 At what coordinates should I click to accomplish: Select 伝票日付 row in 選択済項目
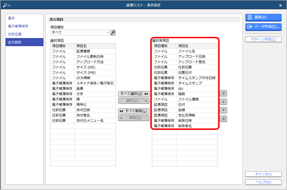click(x=185, y=73)
